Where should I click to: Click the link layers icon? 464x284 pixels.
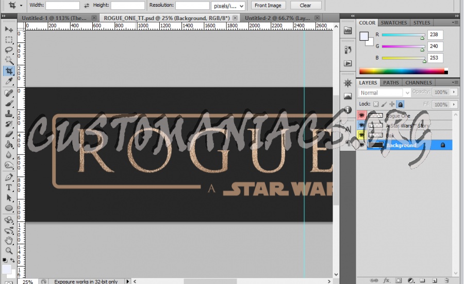(x=374, y=280)
